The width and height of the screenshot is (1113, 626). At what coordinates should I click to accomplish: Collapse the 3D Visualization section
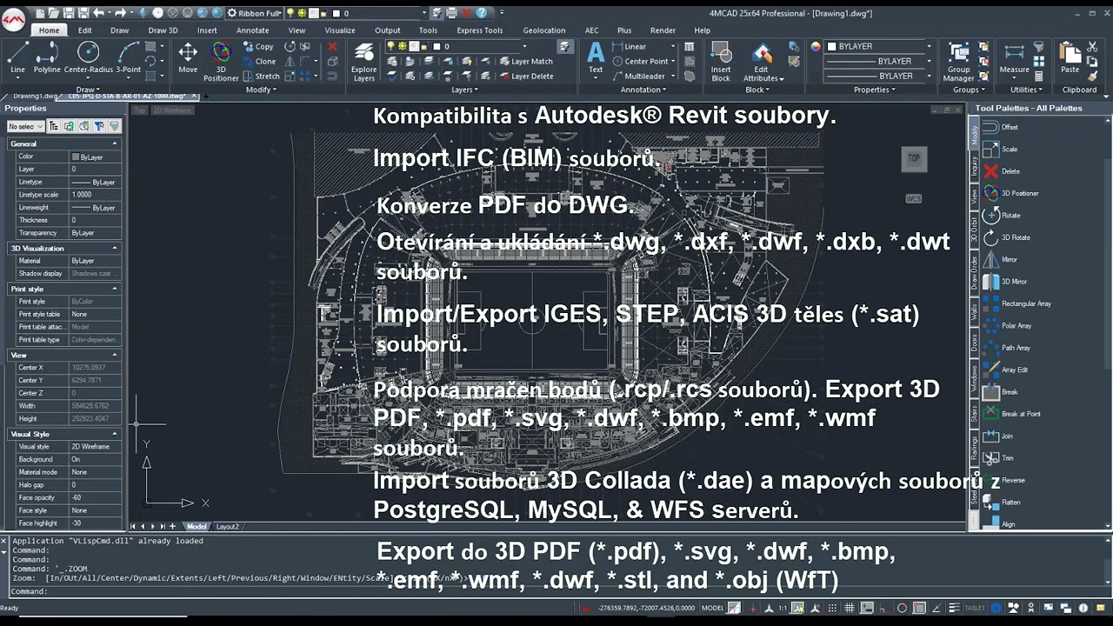114,249
